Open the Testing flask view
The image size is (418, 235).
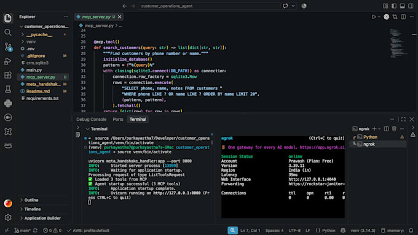[x=8, y=89]
